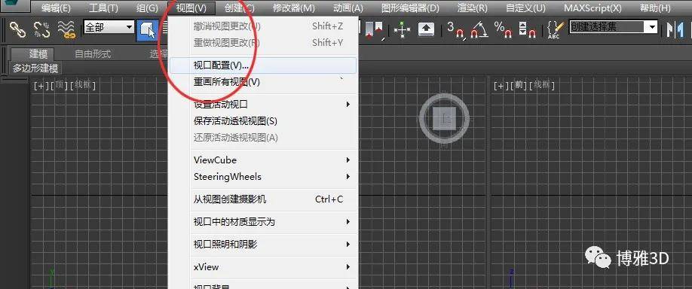This screenshot has width=692, height=289.
Task: Toggle the Percent Snap icon
Action: click(x=503, y=29)
